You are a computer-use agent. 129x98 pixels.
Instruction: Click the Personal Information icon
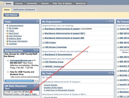7,41
